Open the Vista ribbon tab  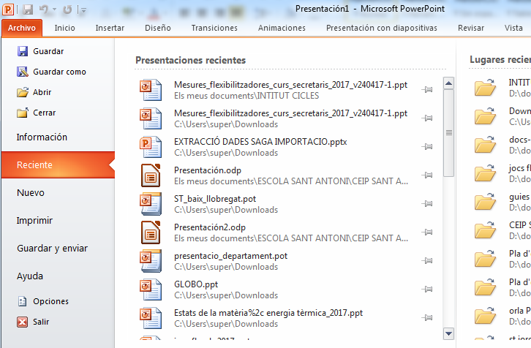pyautogui.click(x=513, y=28)
